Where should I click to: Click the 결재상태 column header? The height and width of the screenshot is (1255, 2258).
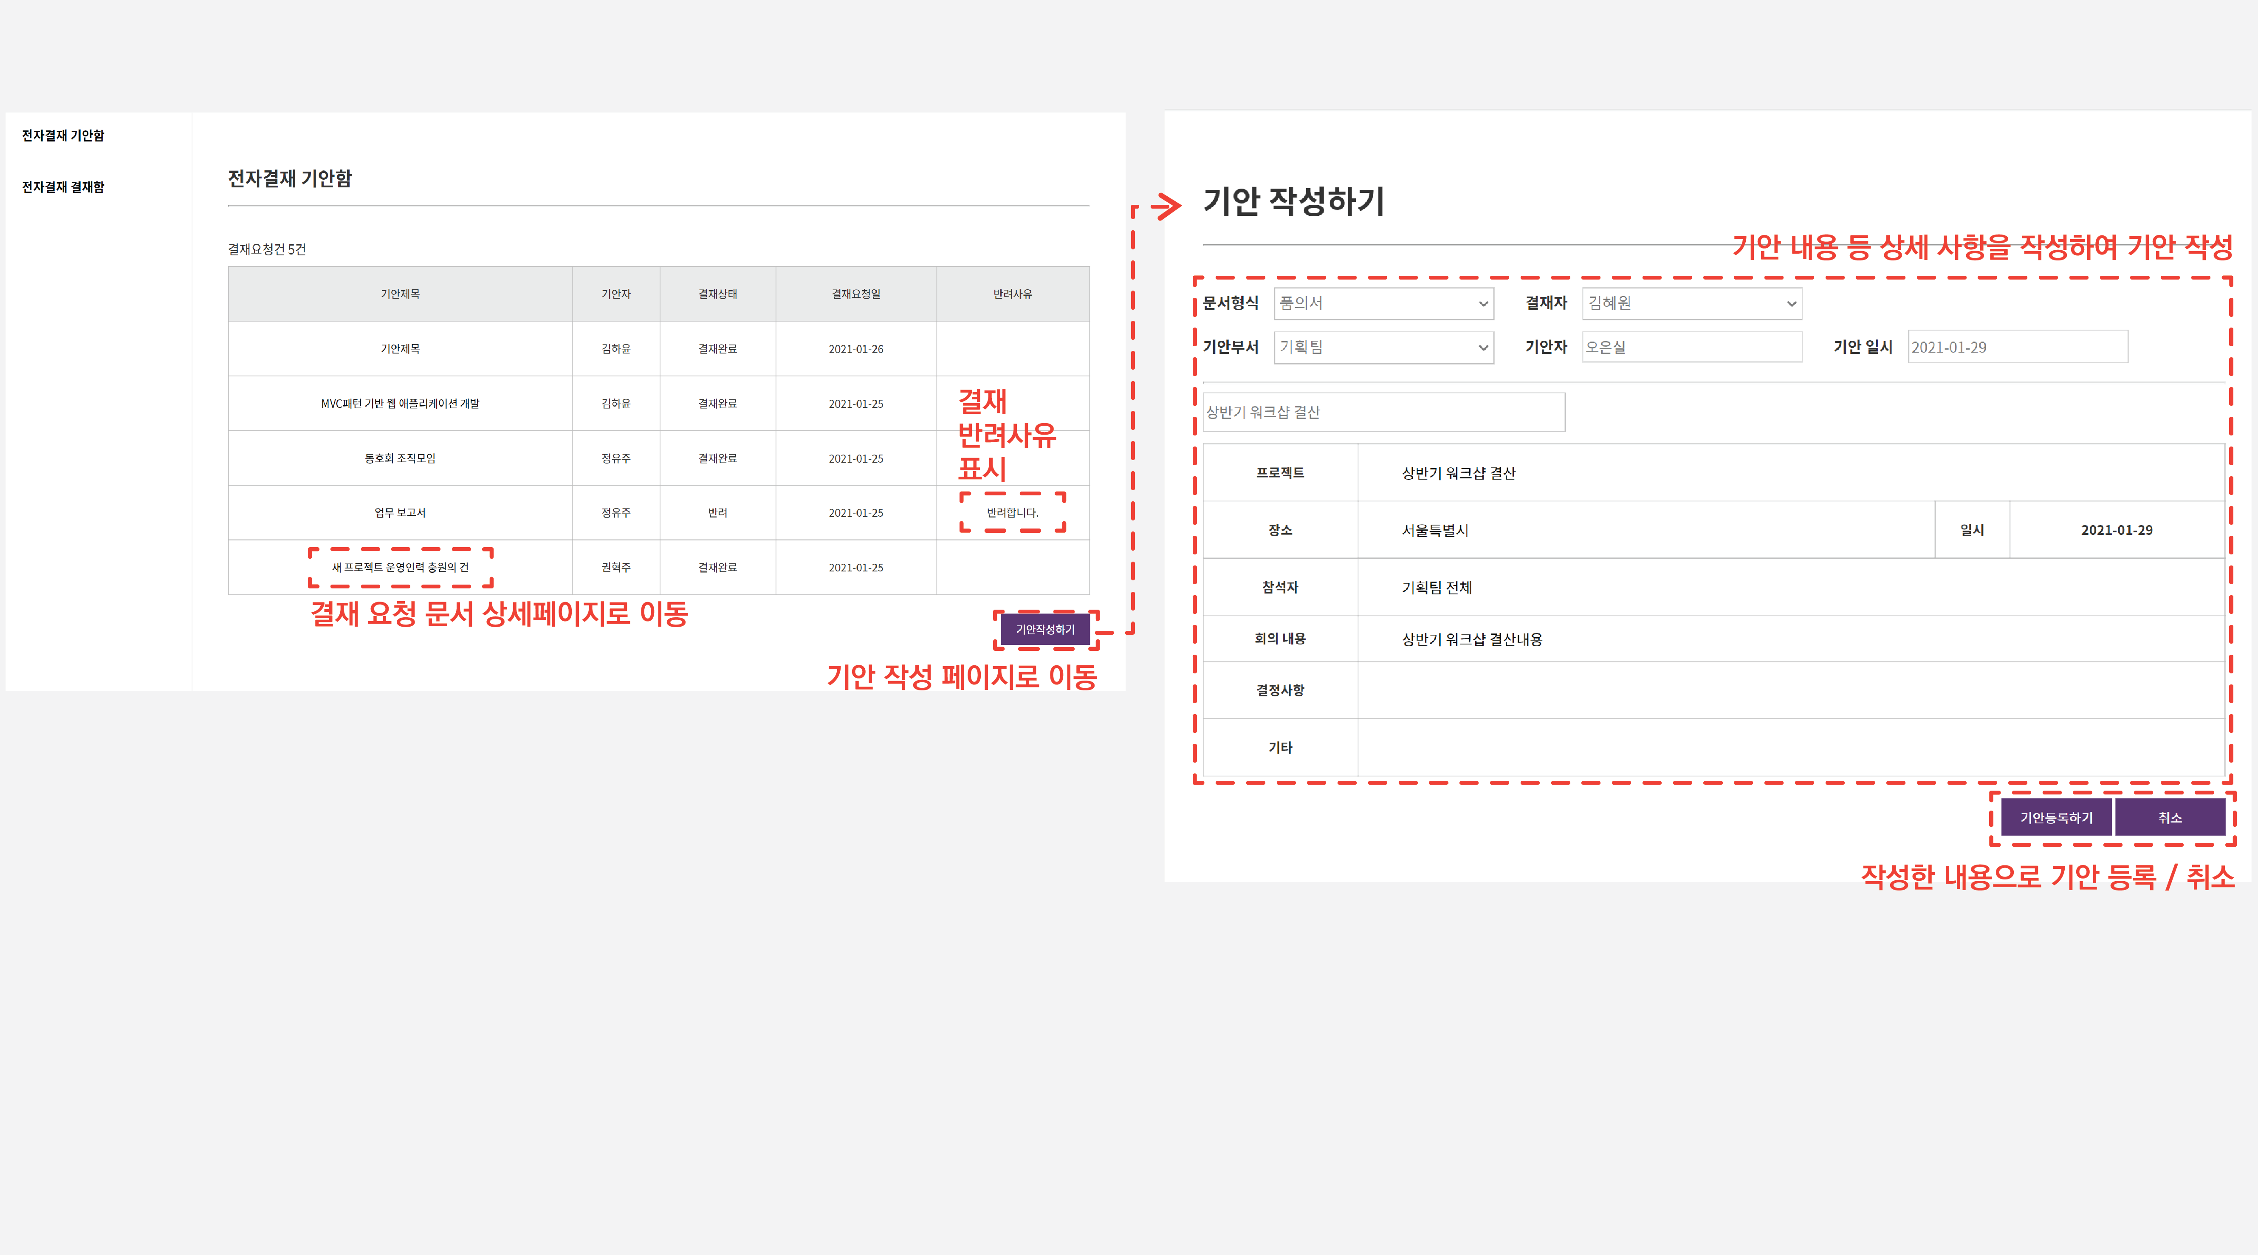click(x=717, y=294)
